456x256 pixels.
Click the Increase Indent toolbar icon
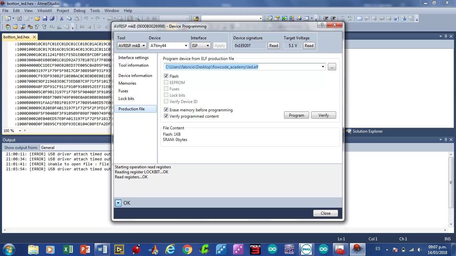(333, 18)
